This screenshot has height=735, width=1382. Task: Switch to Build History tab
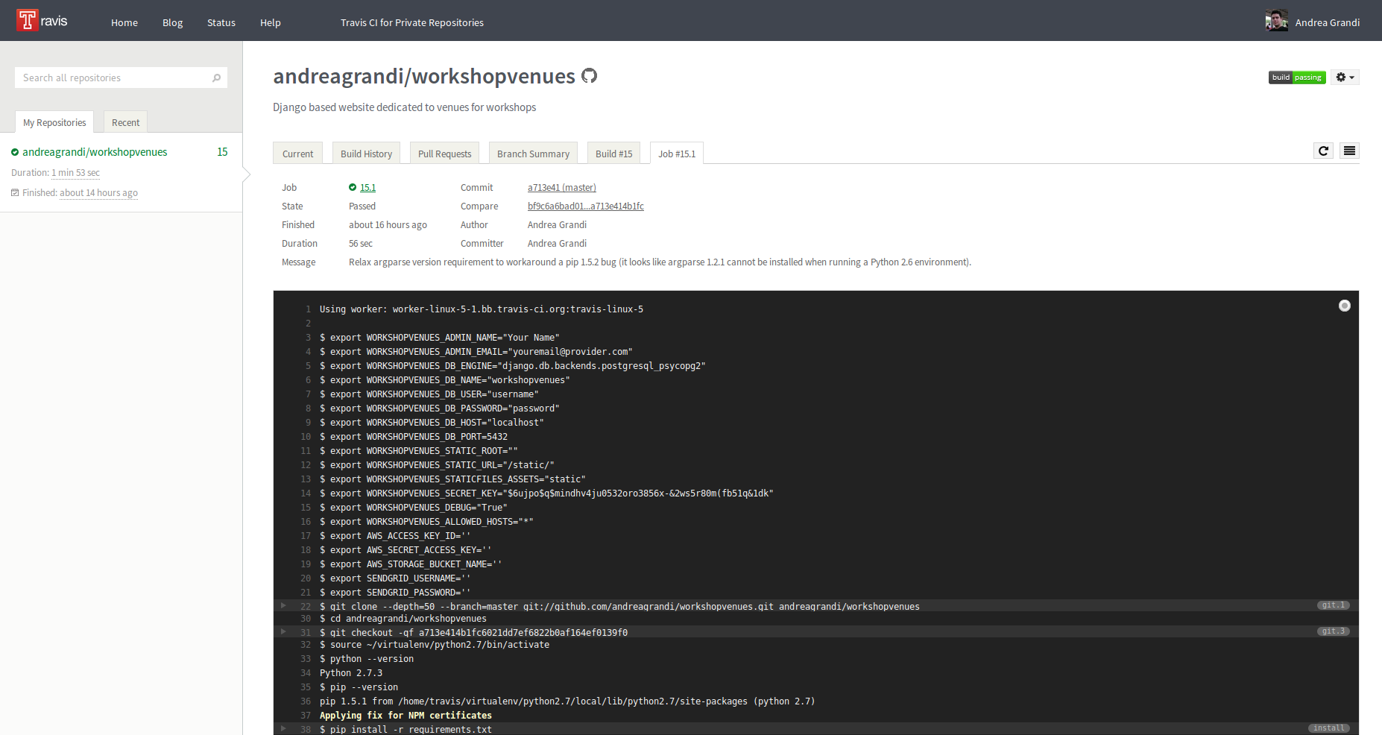pos(366,154)
